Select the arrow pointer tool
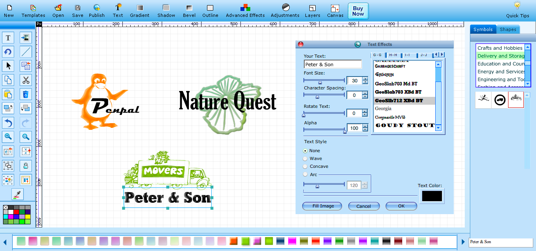The width and height of the screenshot is (536, 251). (x=8, y=65)
